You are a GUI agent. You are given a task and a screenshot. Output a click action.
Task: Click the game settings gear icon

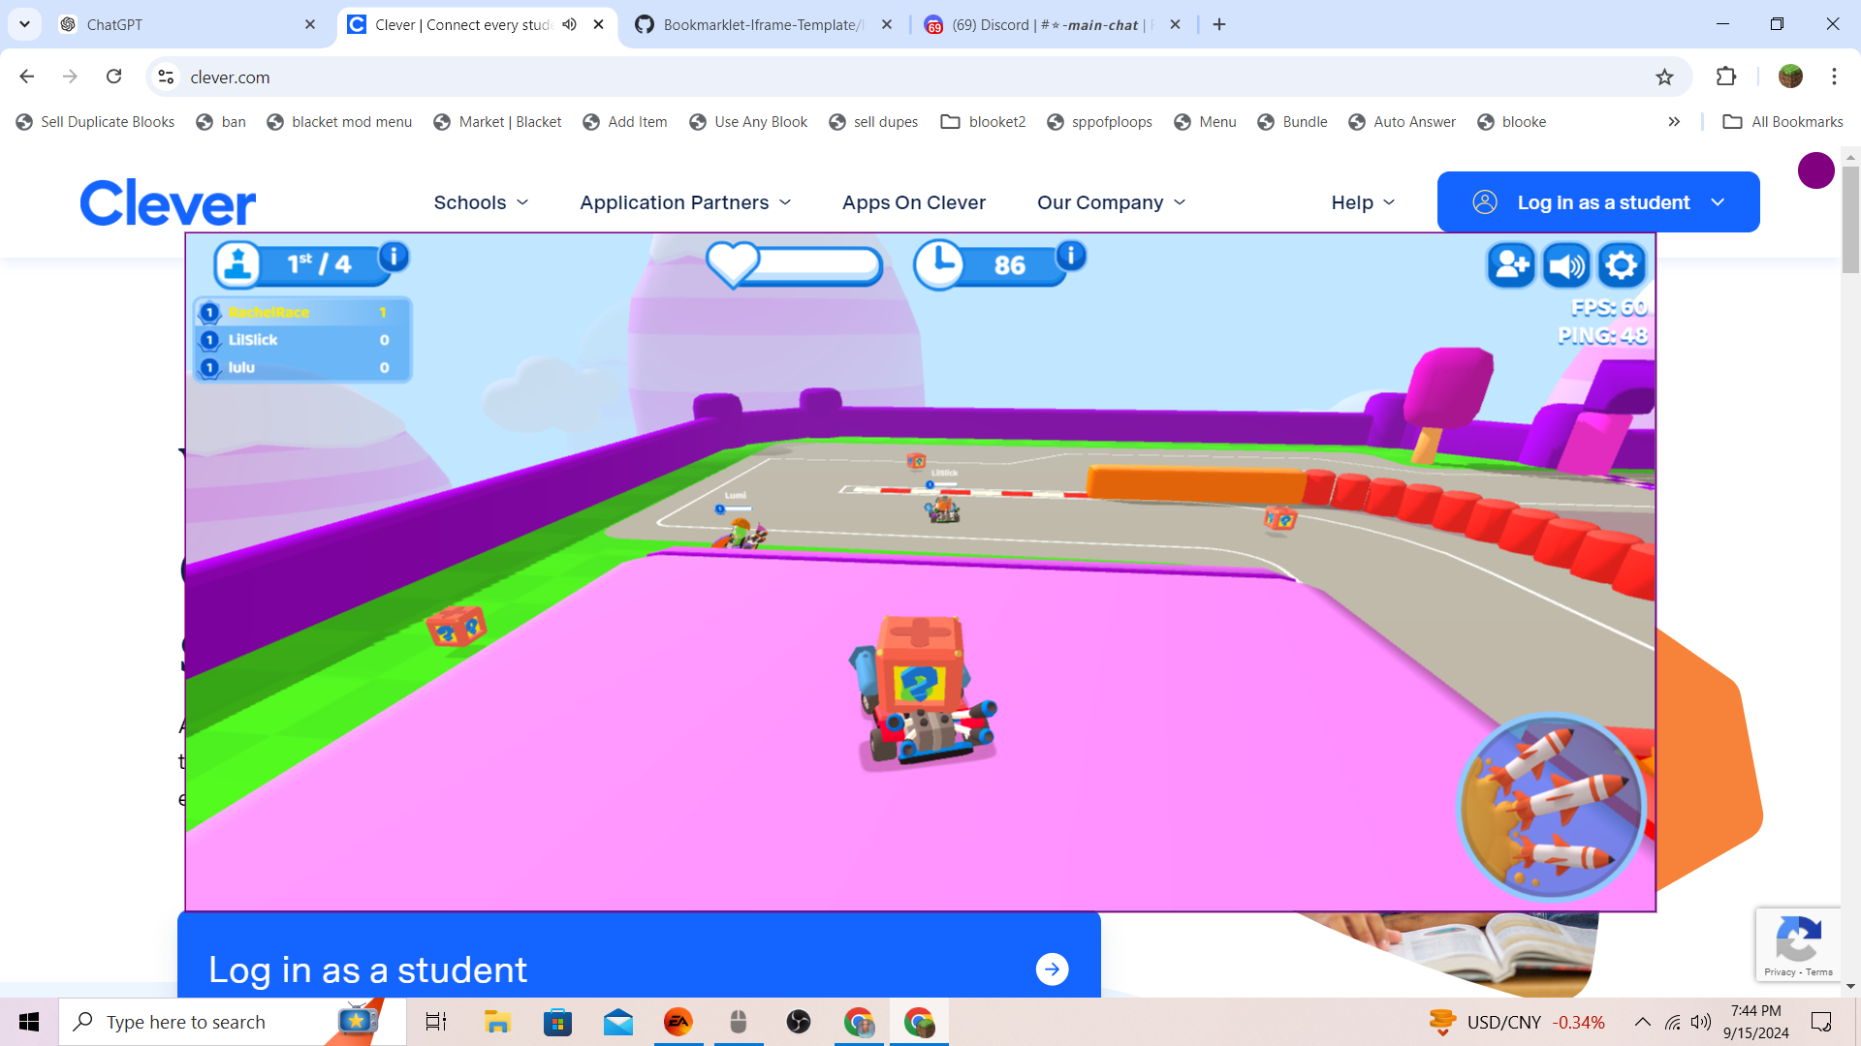coord(1622,265)
